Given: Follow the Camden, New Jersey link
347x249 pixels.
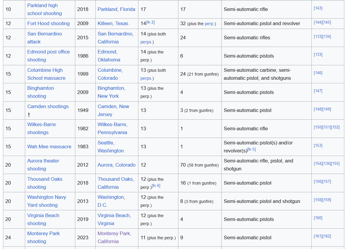Looking at the screenshot, I should 113,110.
